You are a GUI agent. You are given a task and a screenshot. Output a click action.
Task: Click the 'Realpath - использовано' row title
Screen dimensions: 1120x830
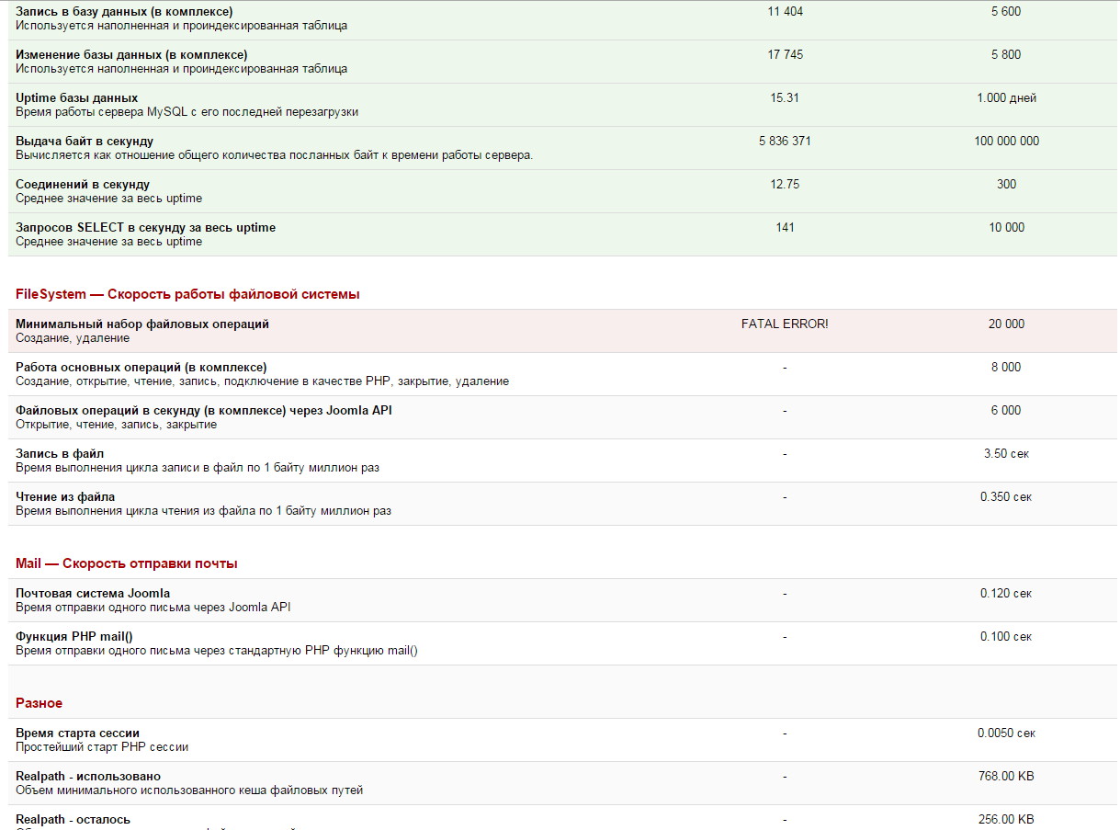(88, 776)
